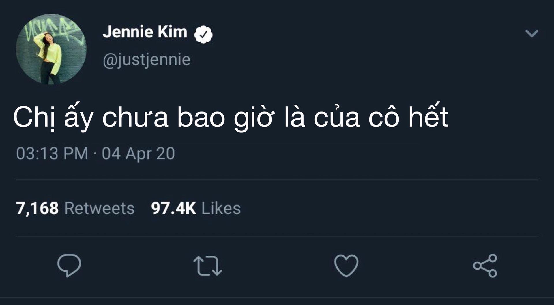This screenshot has height=305, width=554.
Task: Click the word "chưa" in the tweet
Action: pyautogui.click(x=135, y=118)
